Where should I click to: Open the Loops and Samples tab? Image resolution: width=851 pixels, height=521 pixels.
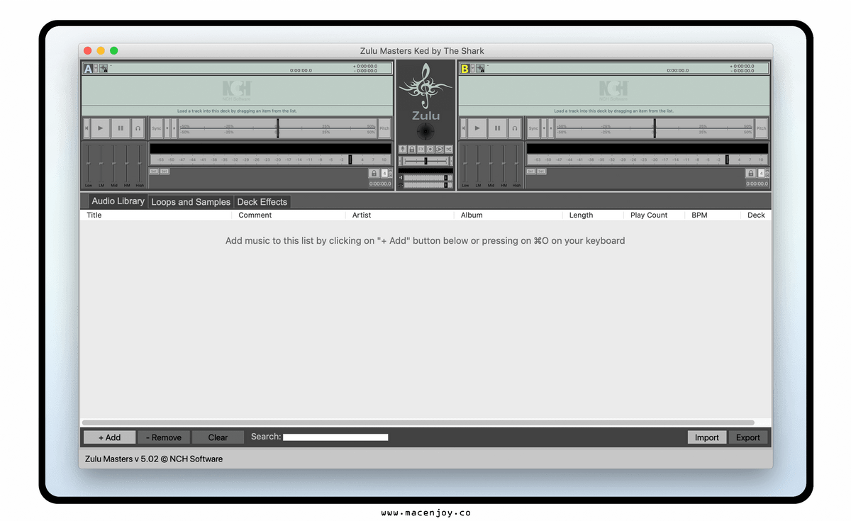[191, 202]
